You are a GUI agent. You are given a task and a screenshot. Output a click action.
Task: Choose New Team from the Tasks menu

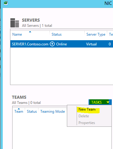(x=87, y=109)
